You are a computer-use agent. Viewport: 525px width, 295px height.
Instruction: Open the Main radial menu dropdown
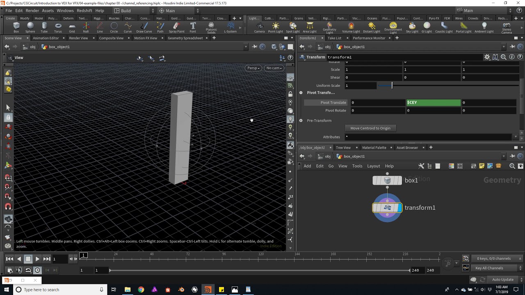click(x=179, y=11)
